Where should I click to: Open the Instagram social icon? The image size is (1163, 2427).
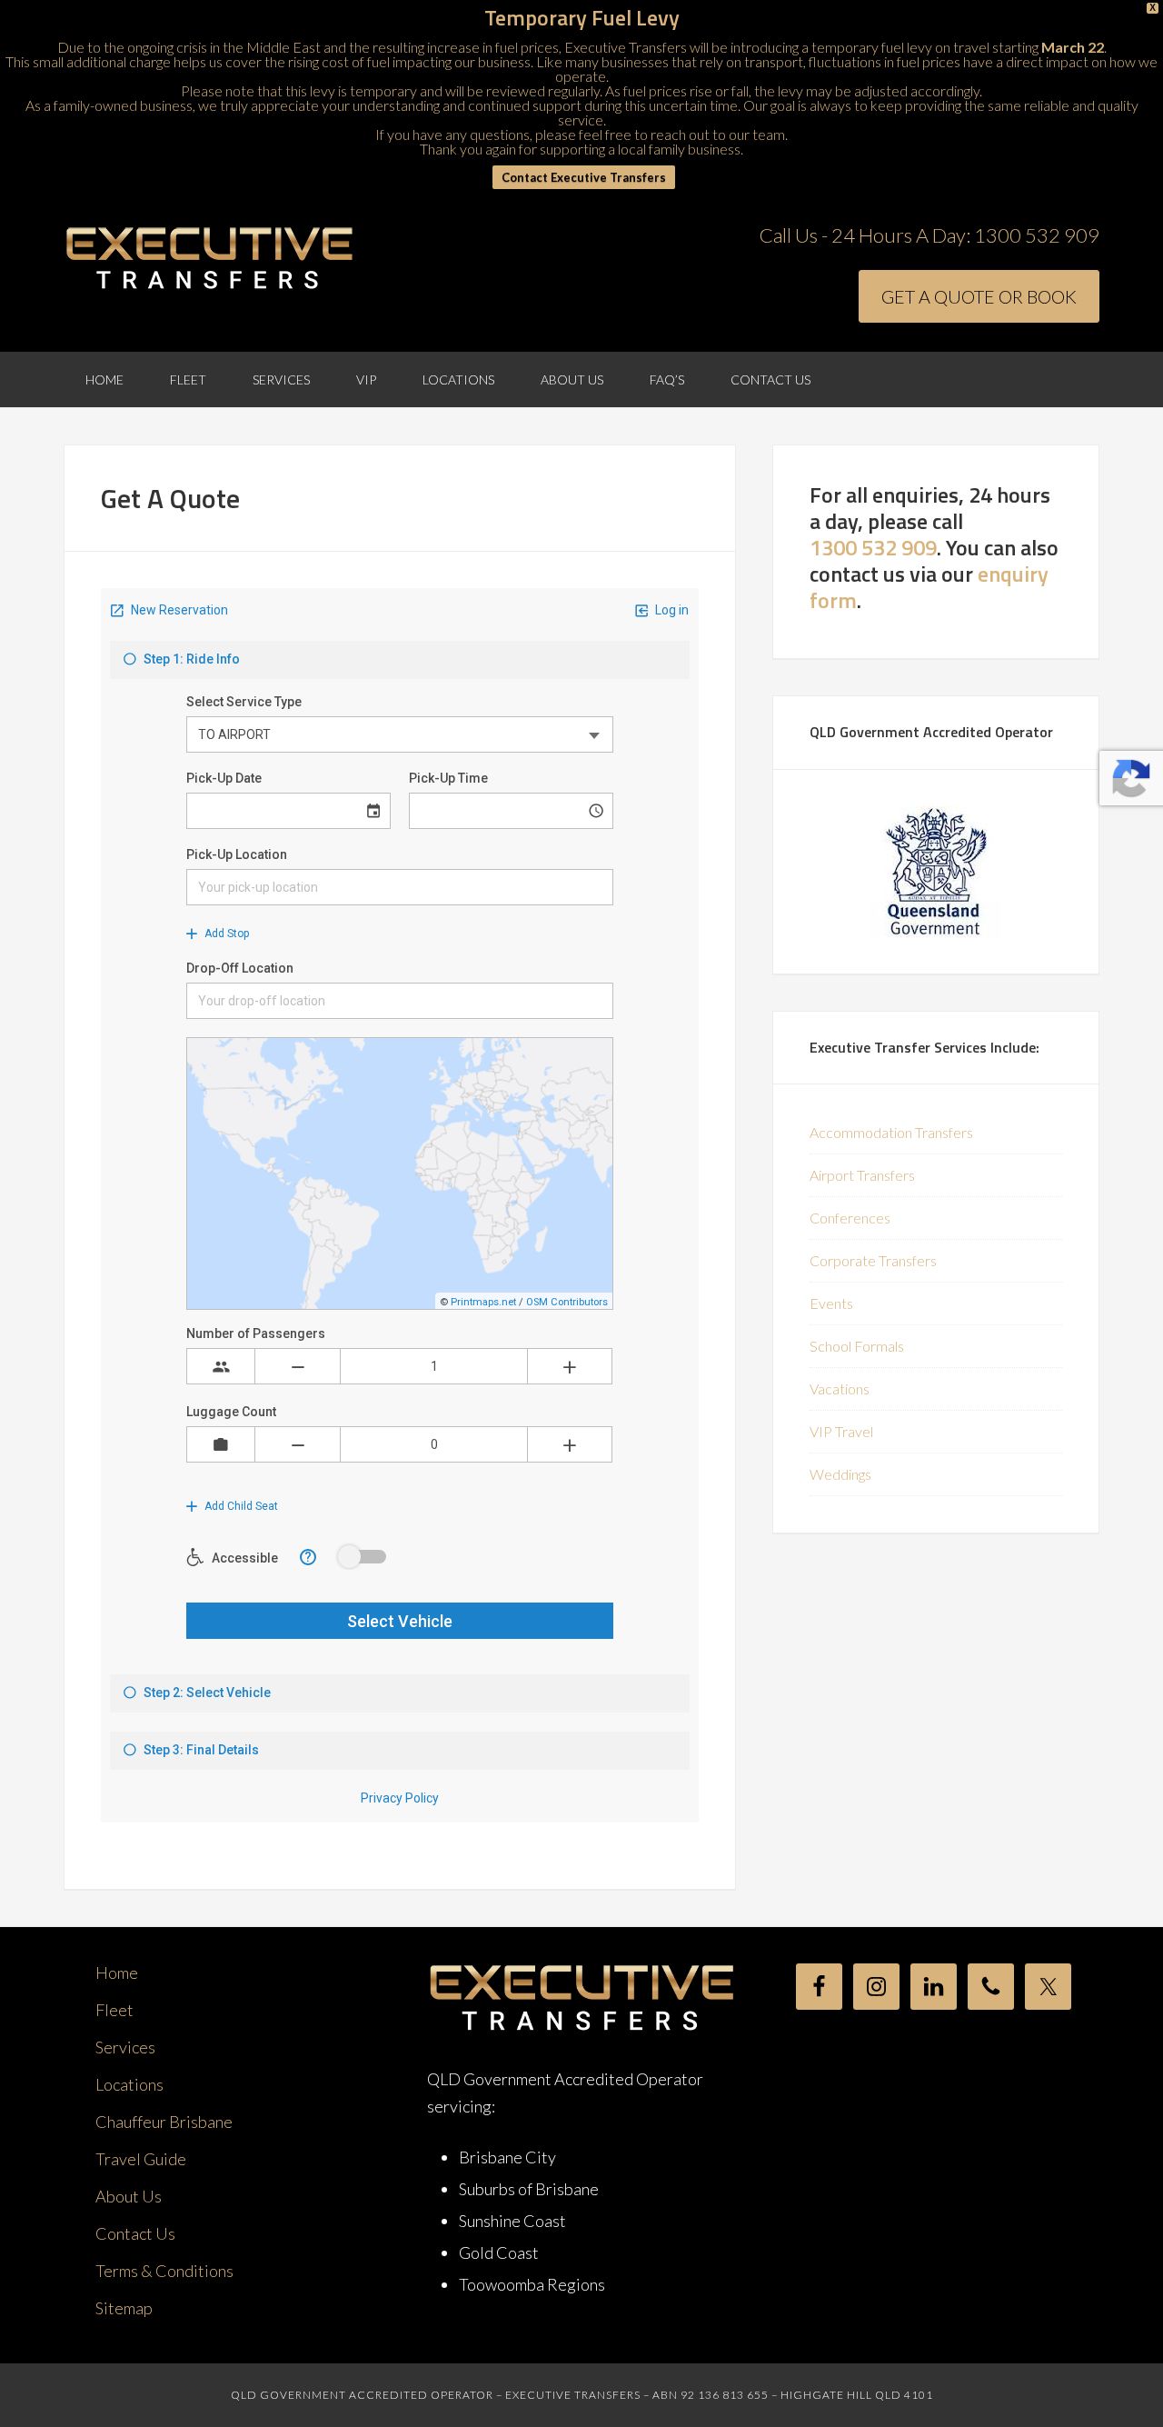tap(876, 1986)
